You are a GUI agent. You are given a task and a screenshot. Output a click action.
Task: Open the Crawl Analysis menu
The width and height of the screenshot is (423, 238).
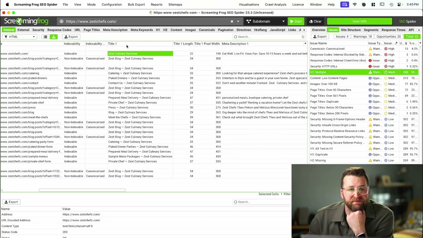click(275, 5)
